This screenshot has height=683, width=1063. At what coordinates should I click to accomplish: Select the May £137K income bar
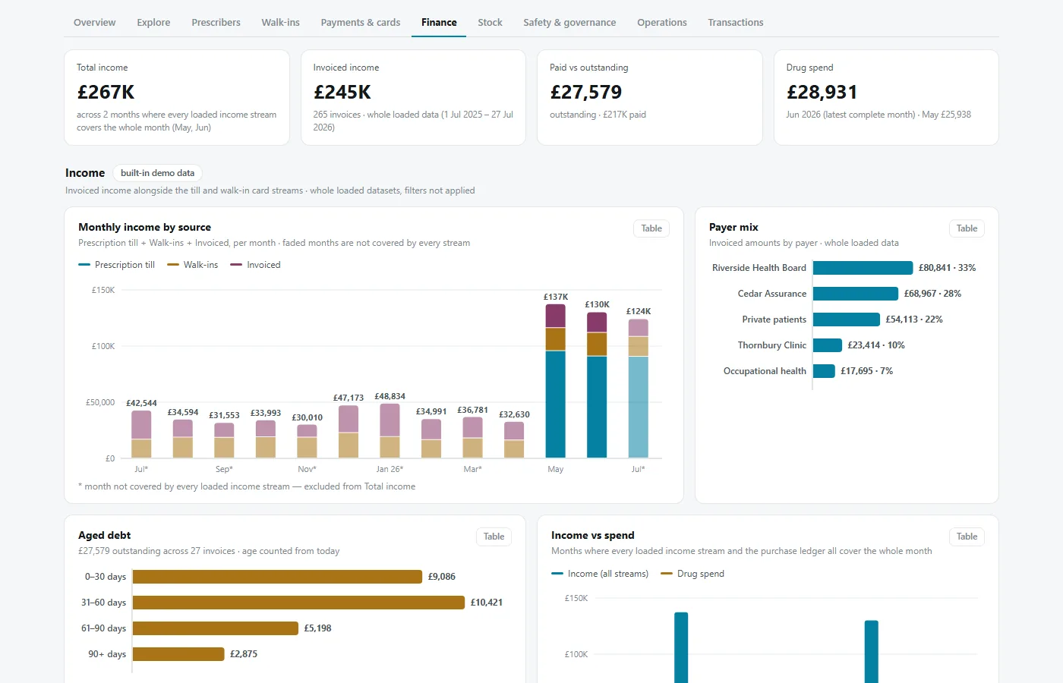[x=556, y=381]
